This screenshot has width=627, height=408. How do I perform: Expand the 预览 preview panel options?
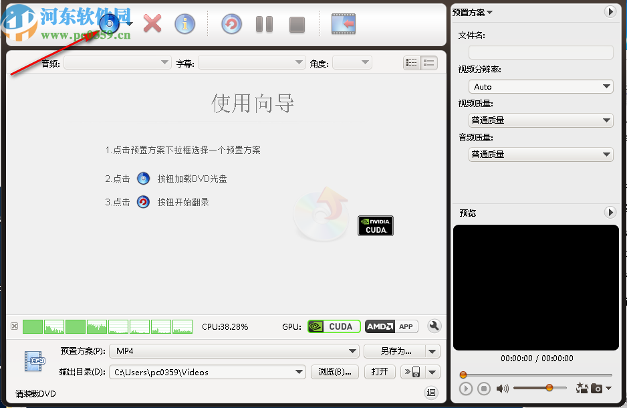click(x=610, y=212)
